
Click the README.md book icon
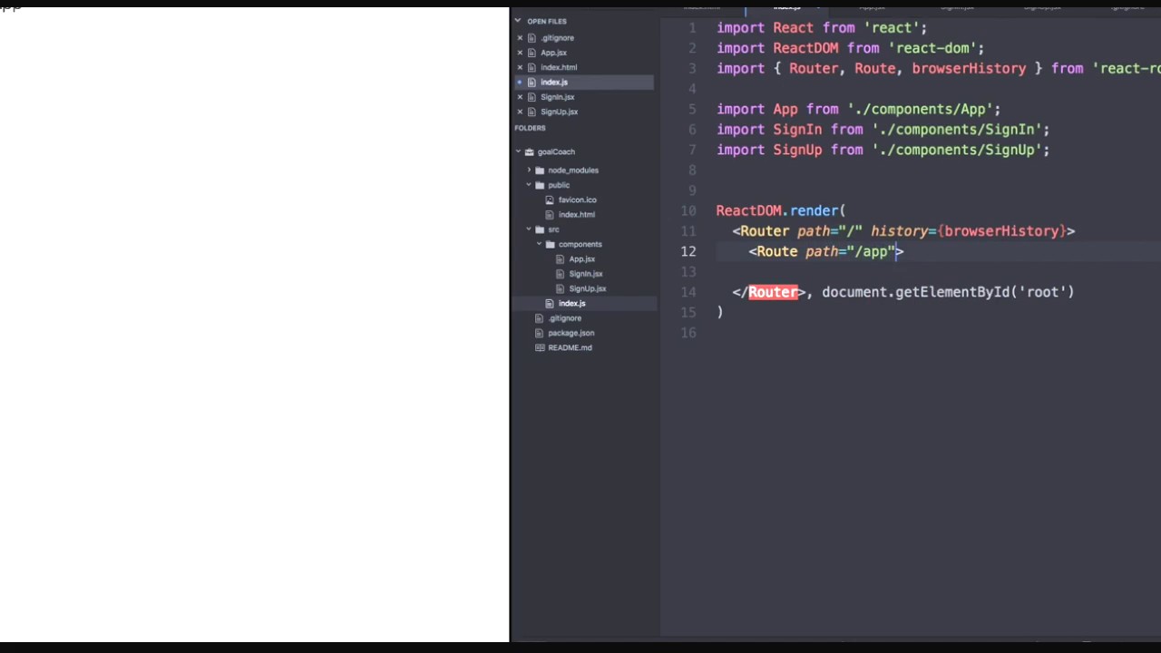coord(540,347)
